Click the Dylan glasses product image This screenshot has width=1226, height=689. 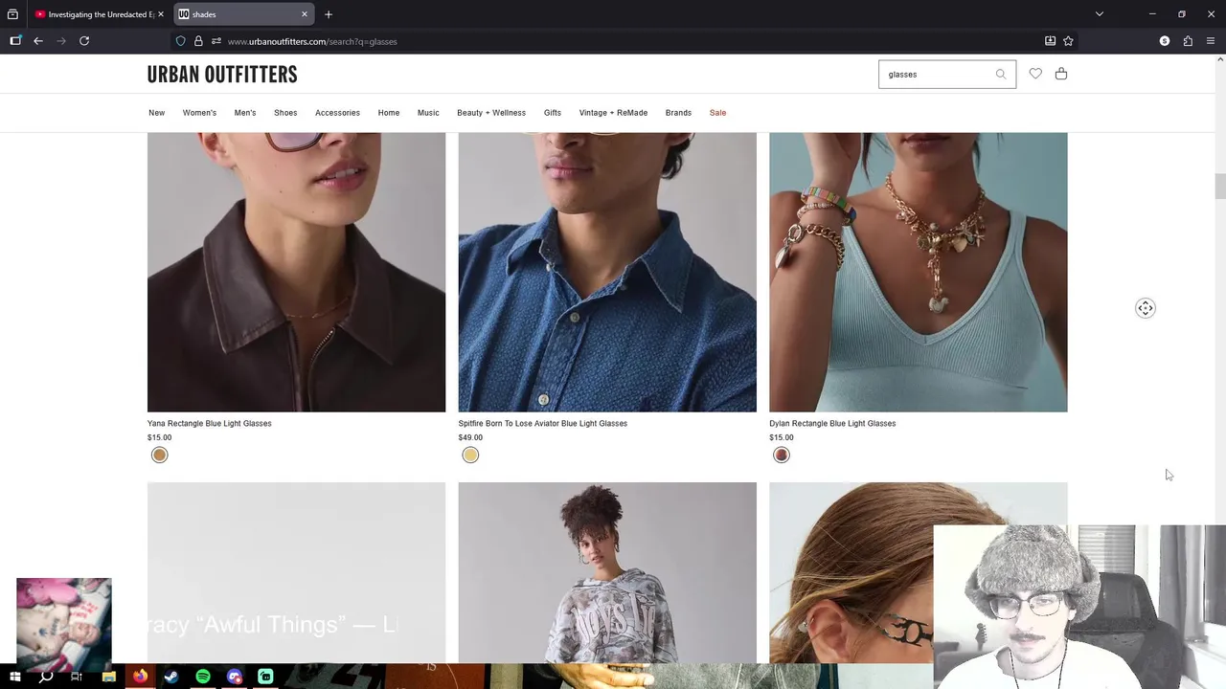918,272
